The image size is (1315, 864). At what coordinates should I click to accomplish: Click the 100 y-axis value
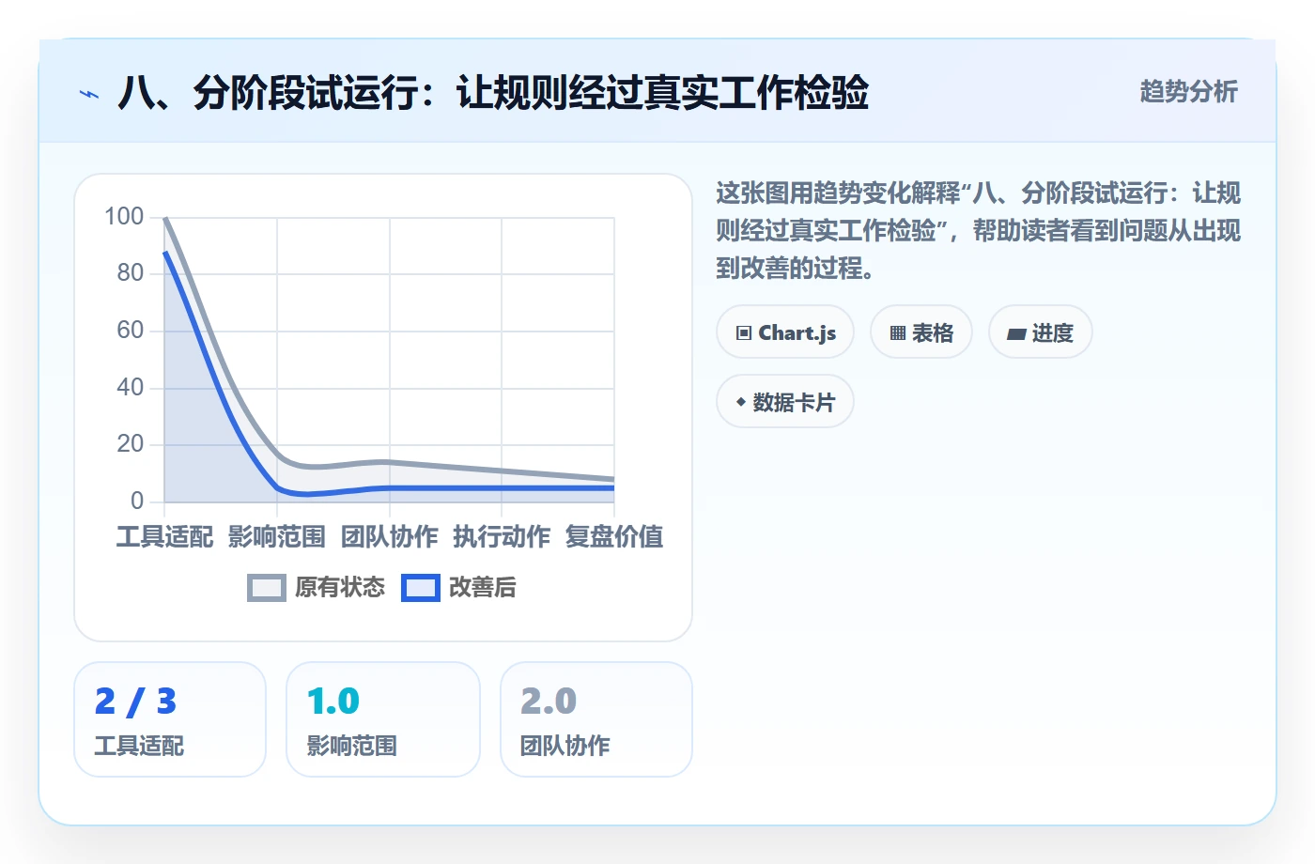[x=124, y=217]
